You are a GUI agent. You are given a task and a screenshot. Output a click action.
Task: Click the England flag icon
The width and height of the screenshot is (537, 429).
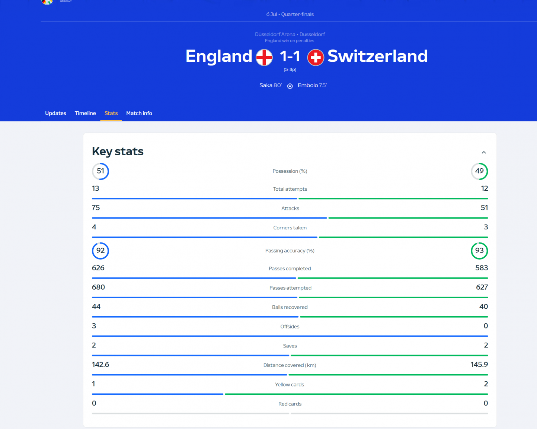coord(264,57)
